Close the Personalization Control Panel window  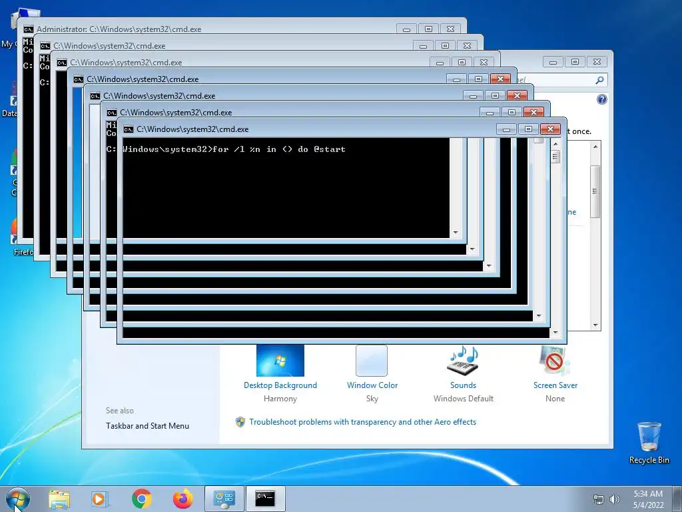597,62
